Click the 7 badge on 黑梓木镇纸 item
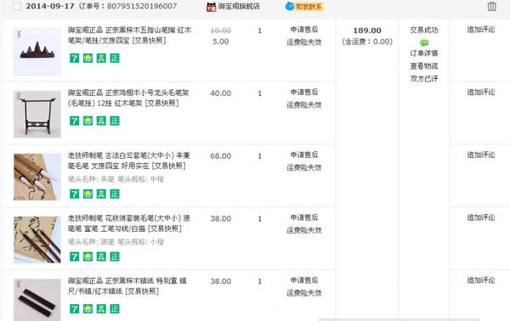The image size is (510, 321). 74,308
